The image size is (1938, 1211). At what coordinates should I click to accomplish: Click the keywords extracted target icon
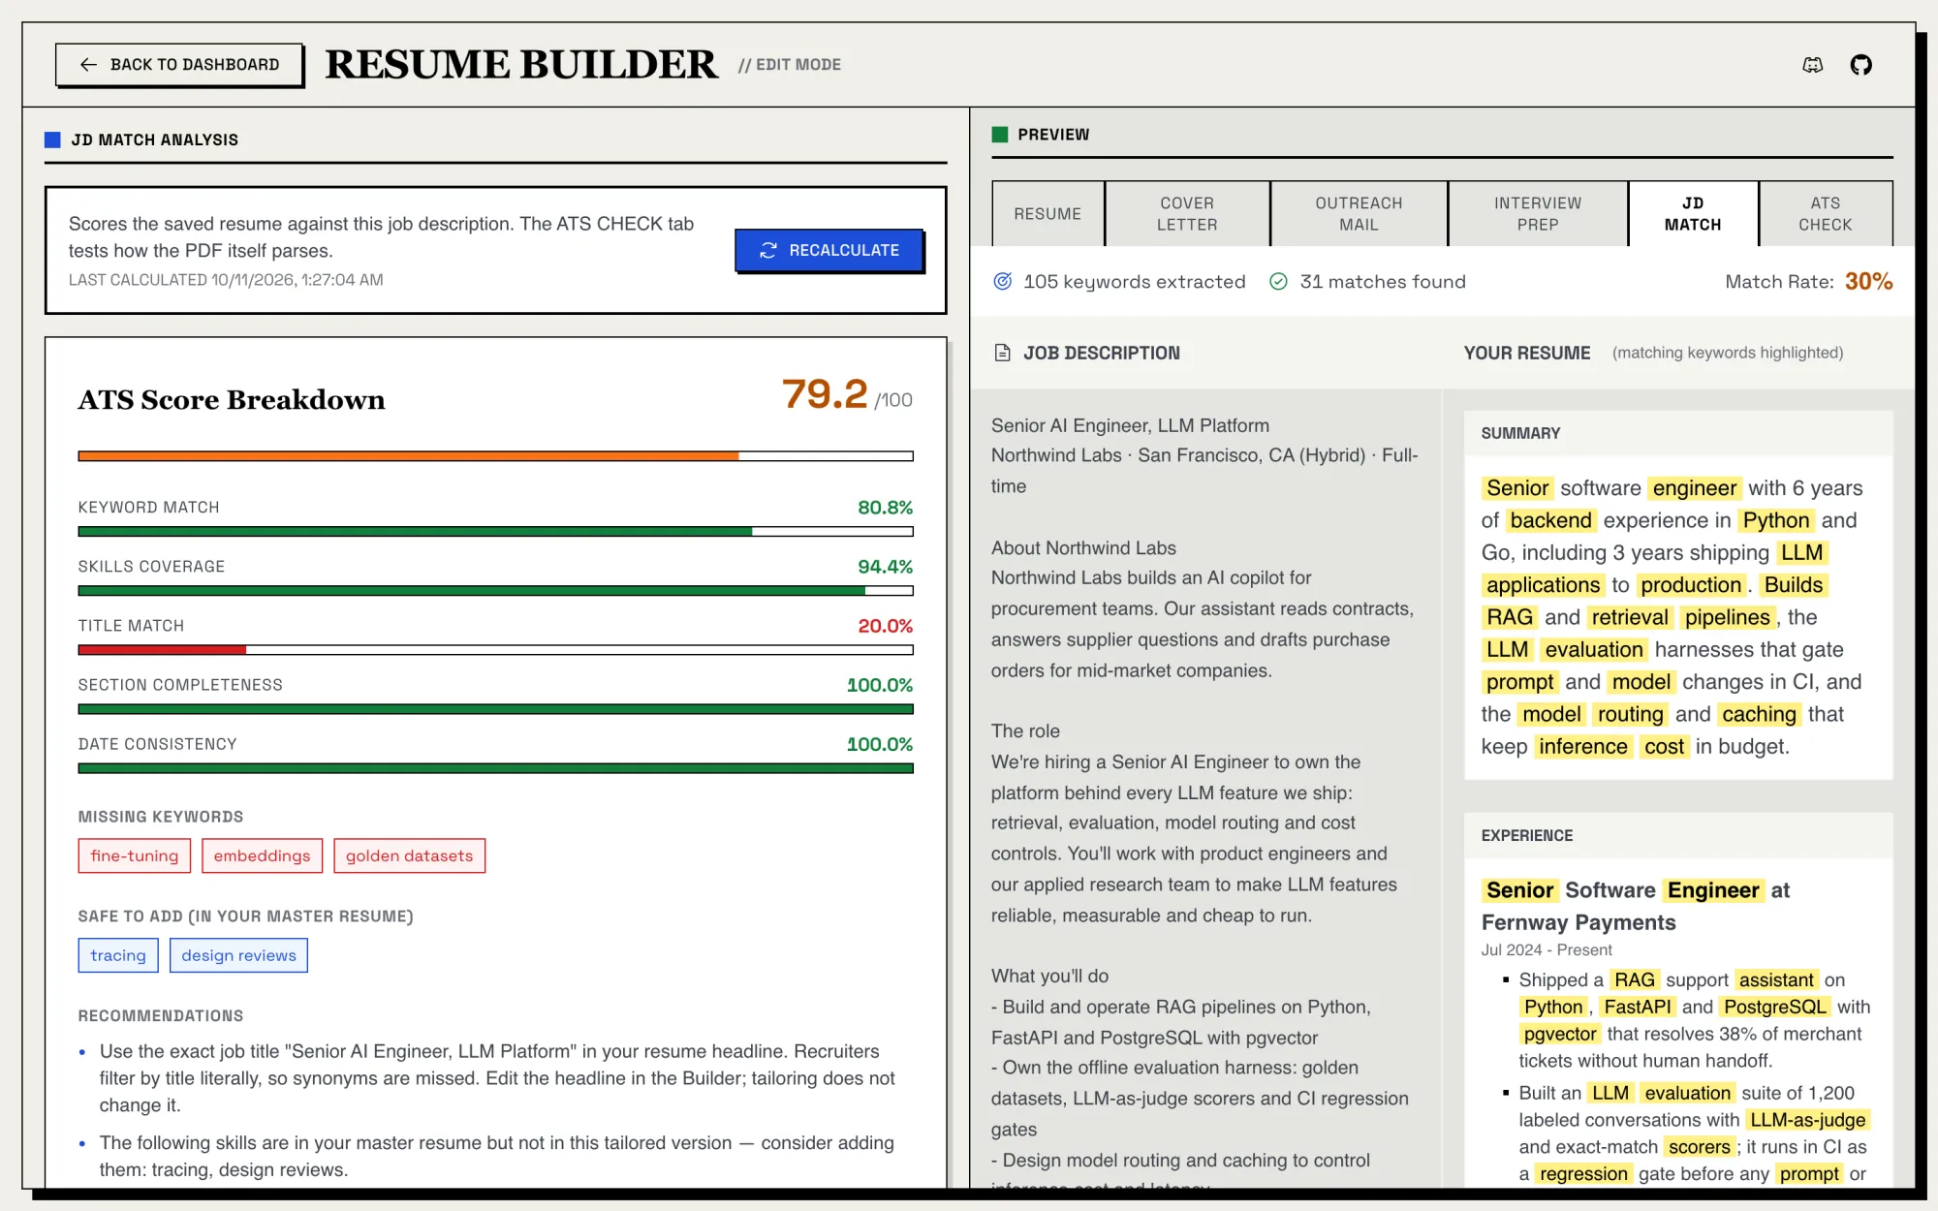point(1003,281)
